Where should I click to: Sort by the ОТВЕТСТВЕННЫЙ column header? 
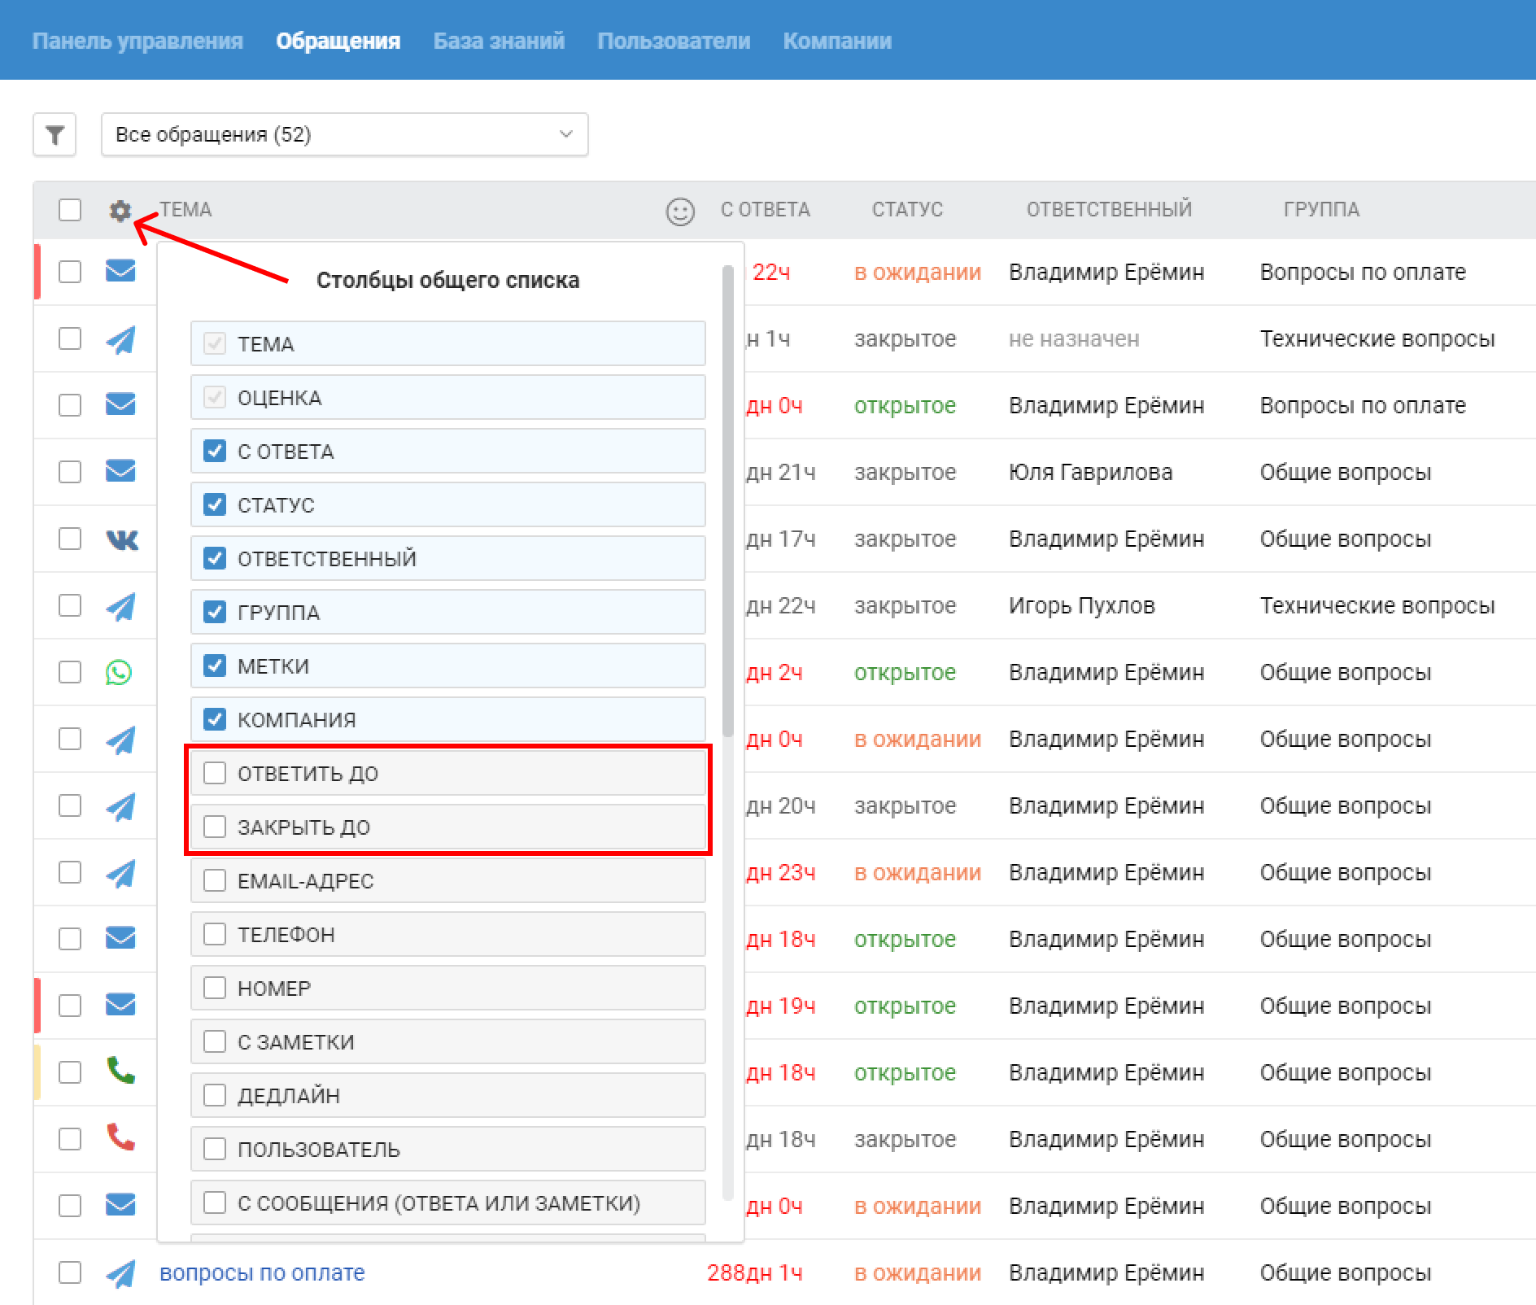(x=1109, y=210)
